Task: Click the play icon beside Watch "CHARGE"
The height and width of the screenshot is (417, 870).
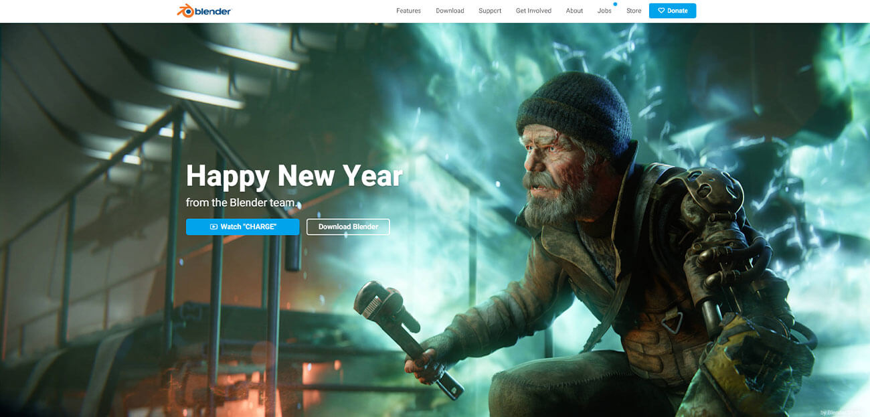Action: (213, 227)
